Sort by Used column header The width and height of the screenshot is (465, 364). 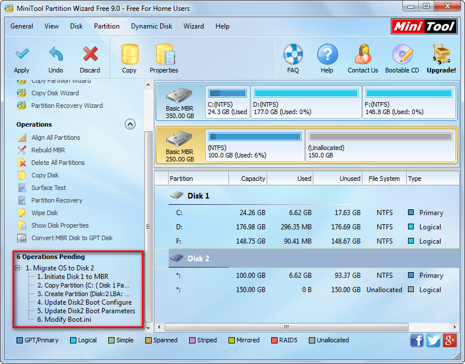coord(290,179)
